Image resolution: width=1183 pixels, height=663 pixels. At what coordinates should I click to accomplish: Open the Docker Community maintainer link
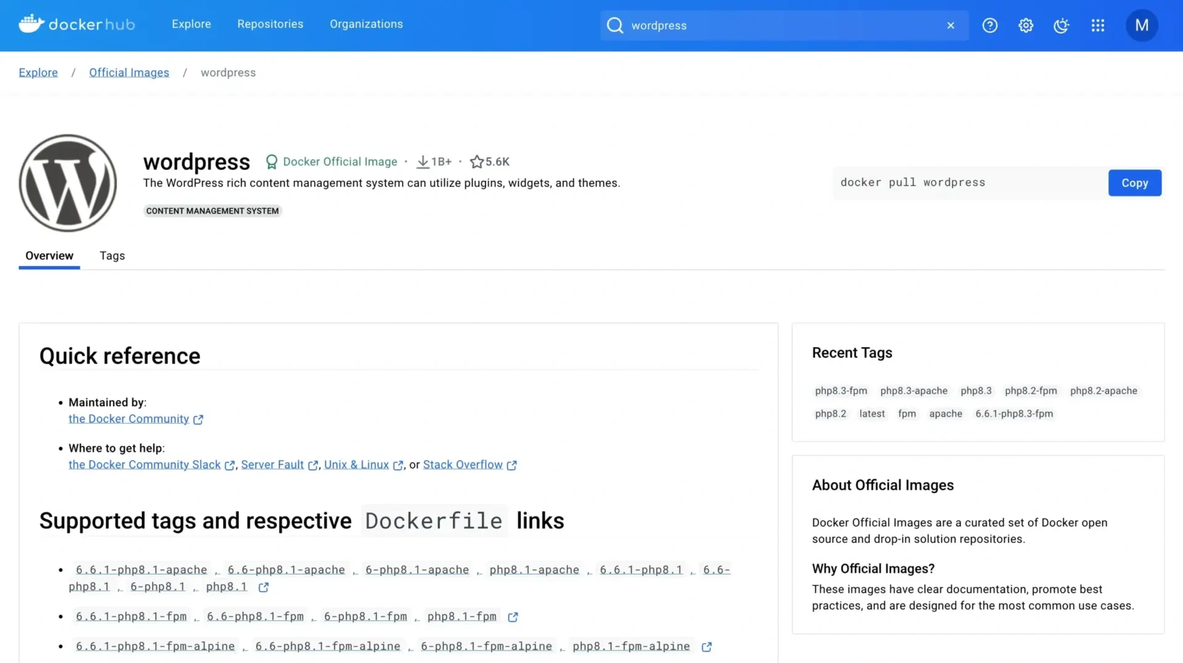pos(129,419)
